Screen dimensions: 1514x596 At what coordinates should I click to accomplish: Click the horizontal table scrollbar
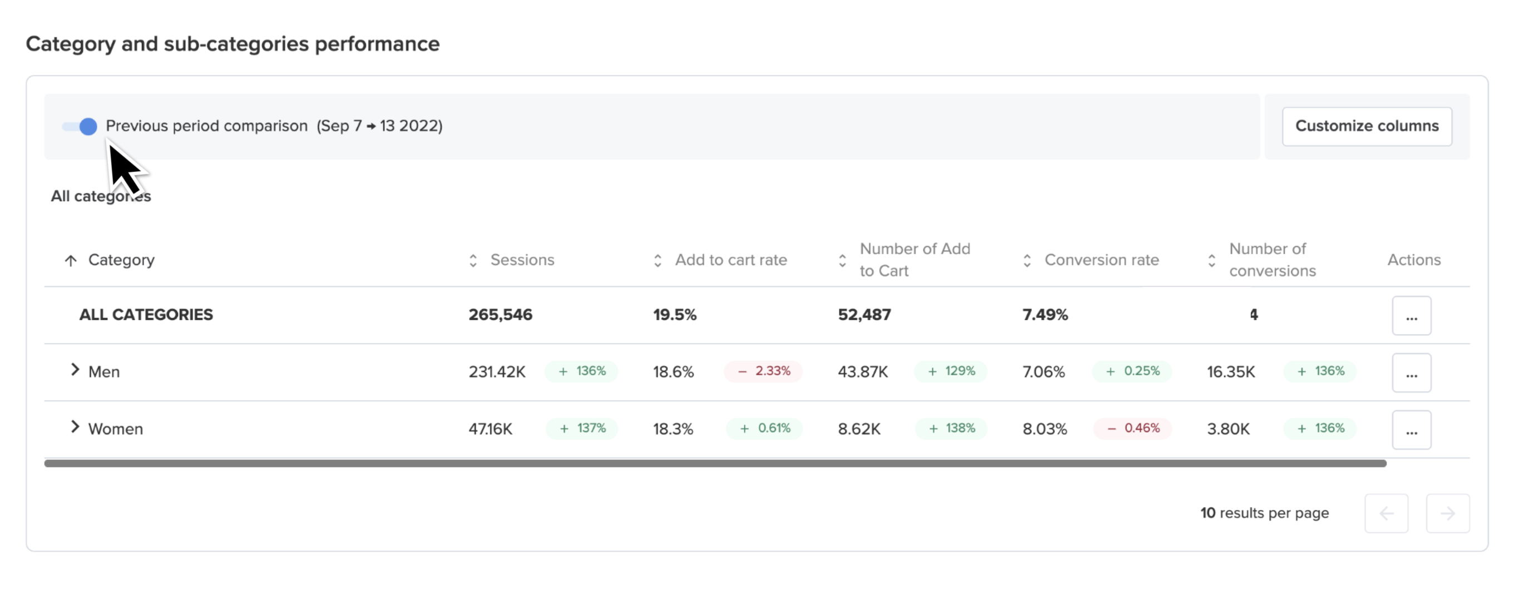715,464
